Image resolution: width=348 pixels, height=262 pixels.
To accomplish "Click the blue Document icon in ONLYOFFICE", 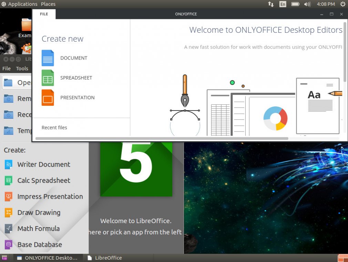I will 48,58.
